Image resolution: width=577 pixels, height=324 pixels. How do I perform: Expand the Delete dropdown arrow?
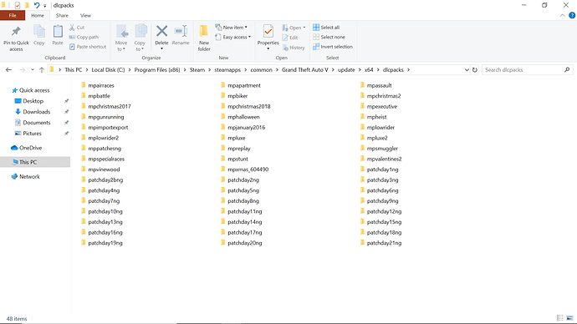coord(161,48)
